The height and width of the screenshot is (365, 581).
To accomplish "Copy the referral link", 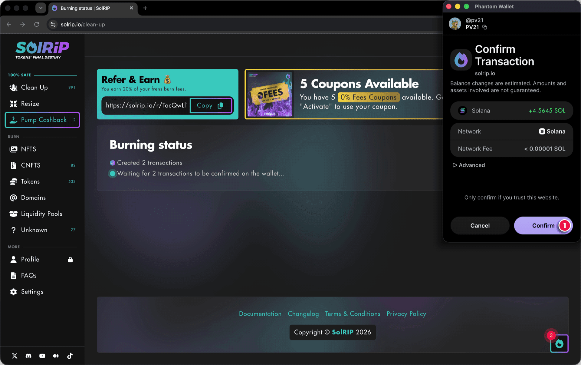I will pos(211,105).
